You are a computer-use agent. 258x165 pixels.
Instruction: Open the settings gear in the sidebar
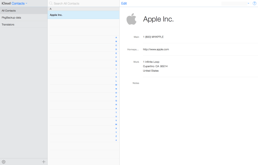[x=4, y=162]
